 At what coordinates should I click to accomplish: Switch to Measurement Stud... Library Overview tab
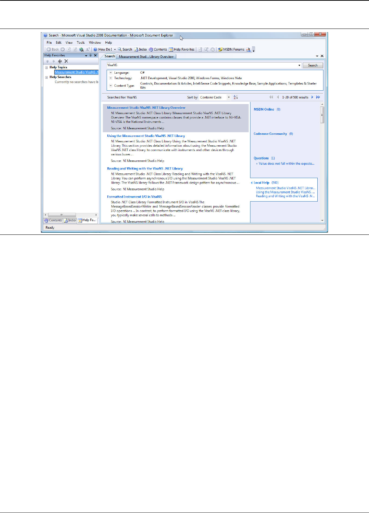[146, 57]
